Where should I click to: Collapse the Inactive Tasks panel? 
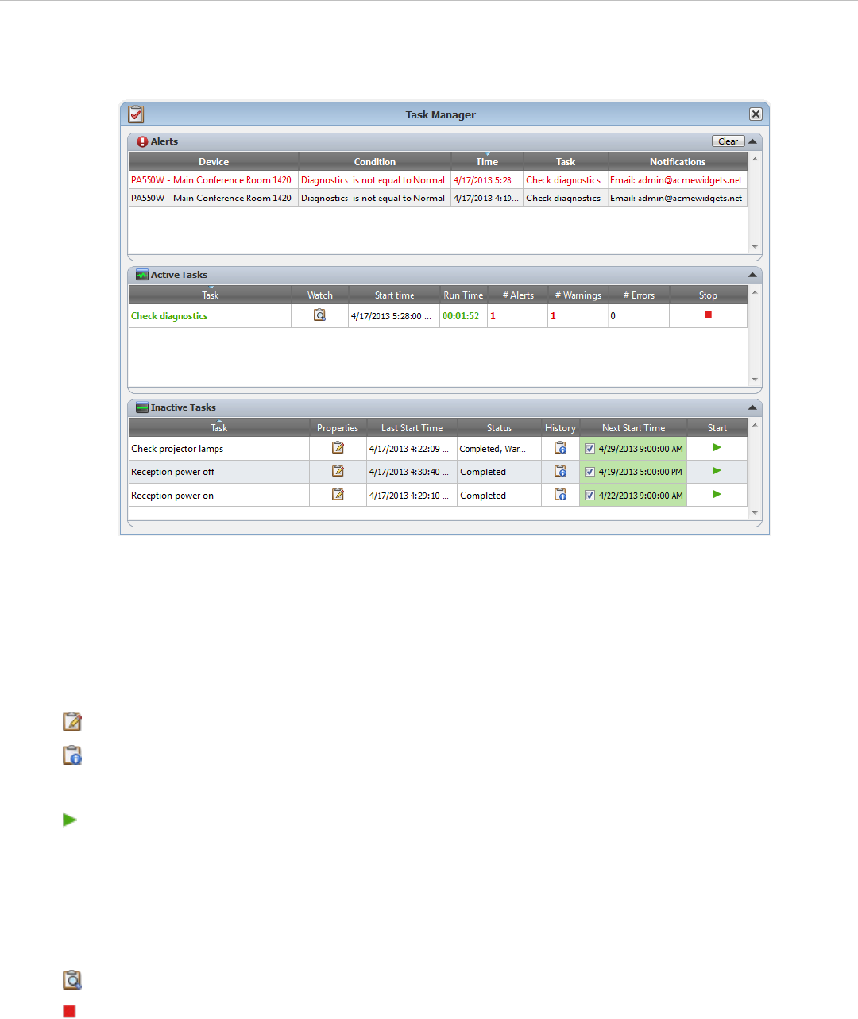pyautogui.click(x=752, y=407)
